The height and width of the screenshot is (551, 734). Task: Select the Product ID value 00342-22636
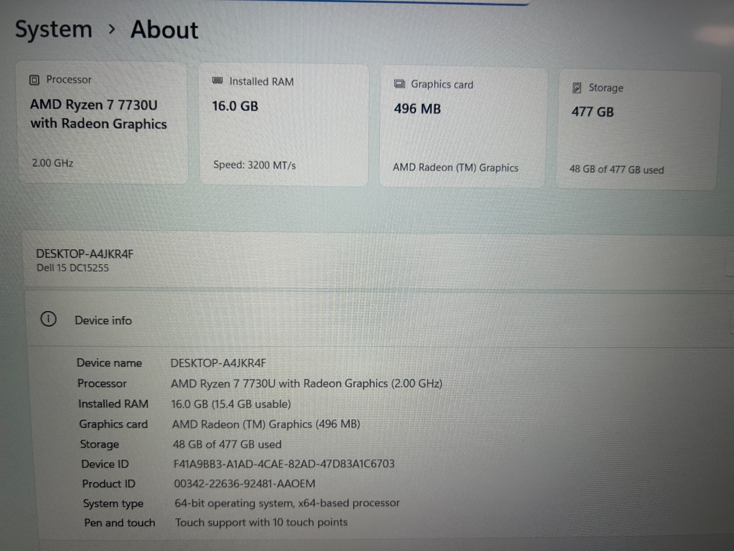pos(245,484)
